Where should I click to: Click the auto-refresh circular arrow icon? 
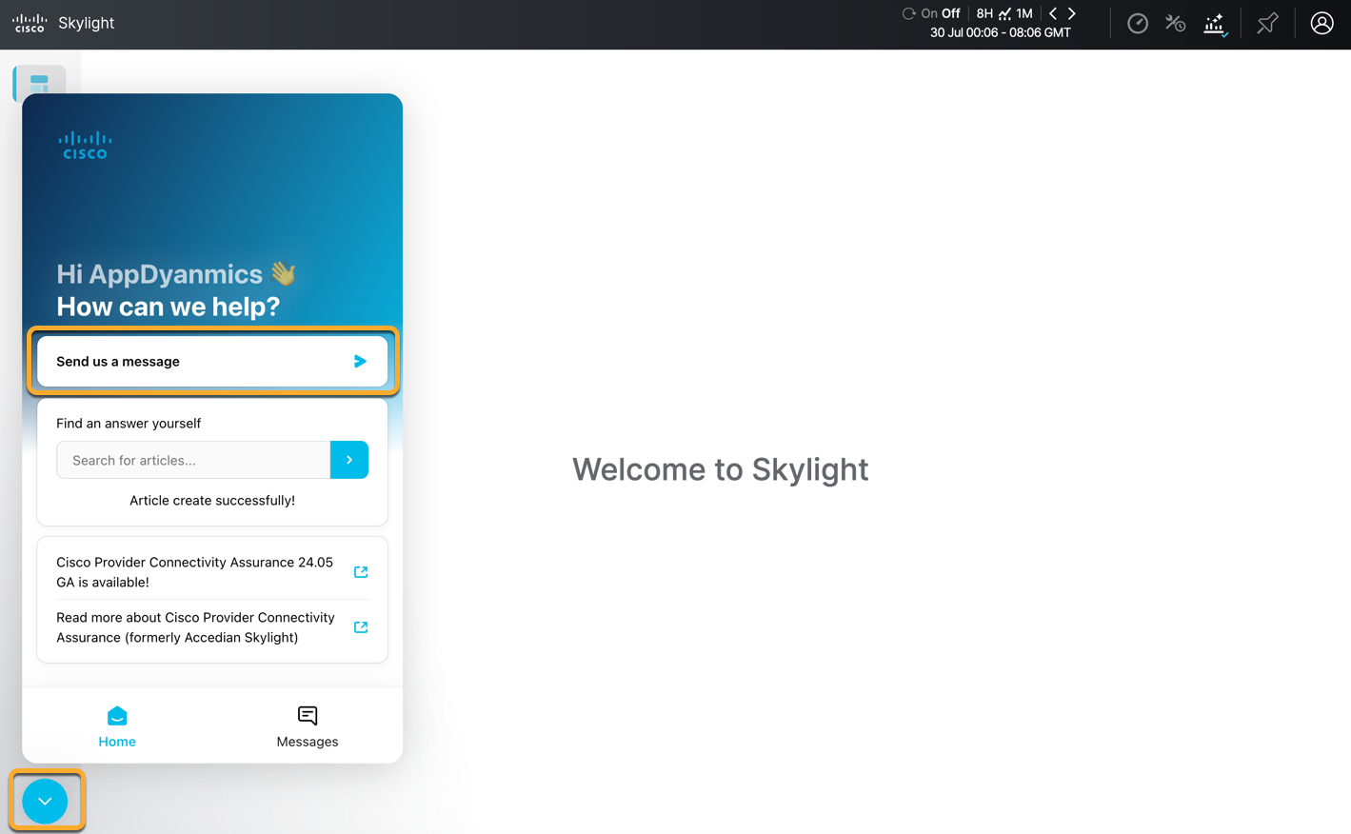coord(908,13)
